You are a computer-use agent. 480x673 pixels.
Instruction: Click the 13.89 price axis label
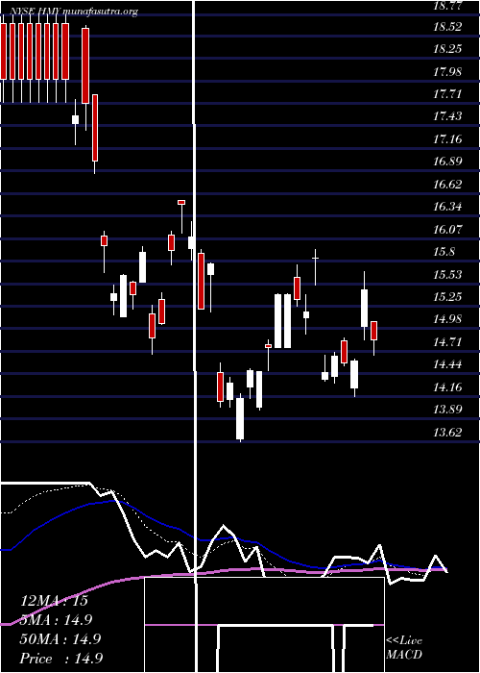(448, 410)
